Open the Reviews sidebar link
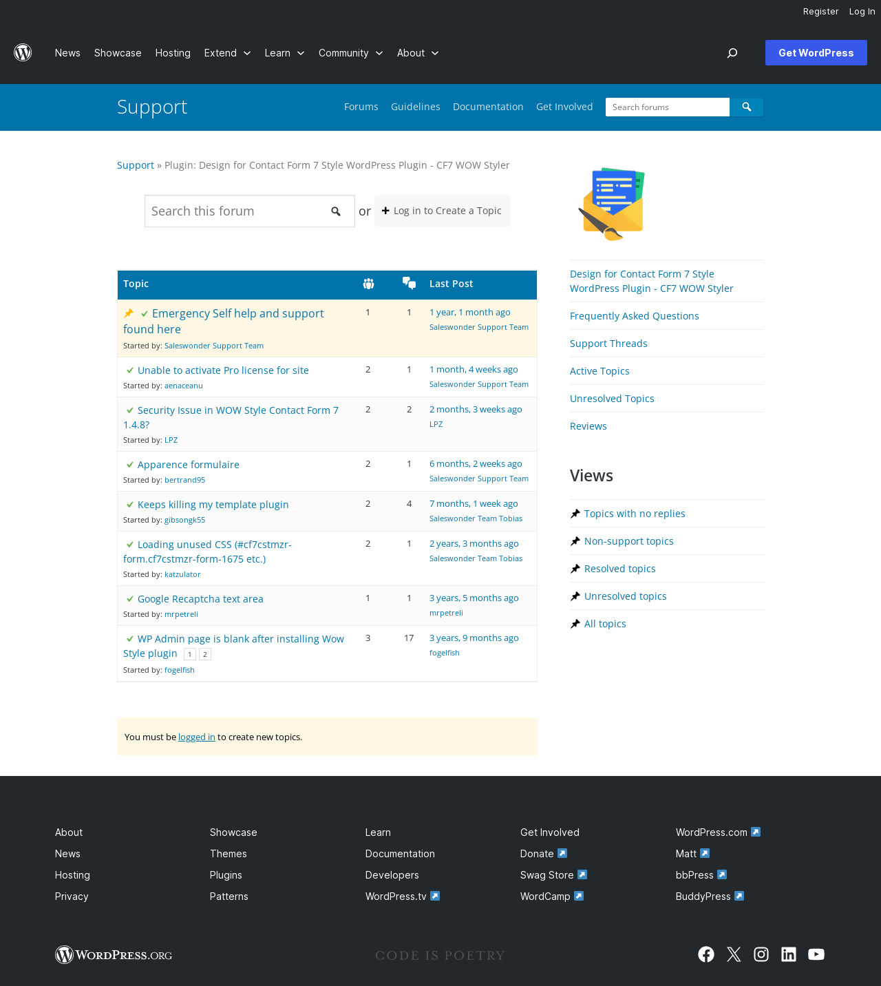This screenshot has width=881, height=986. (588, 426)
